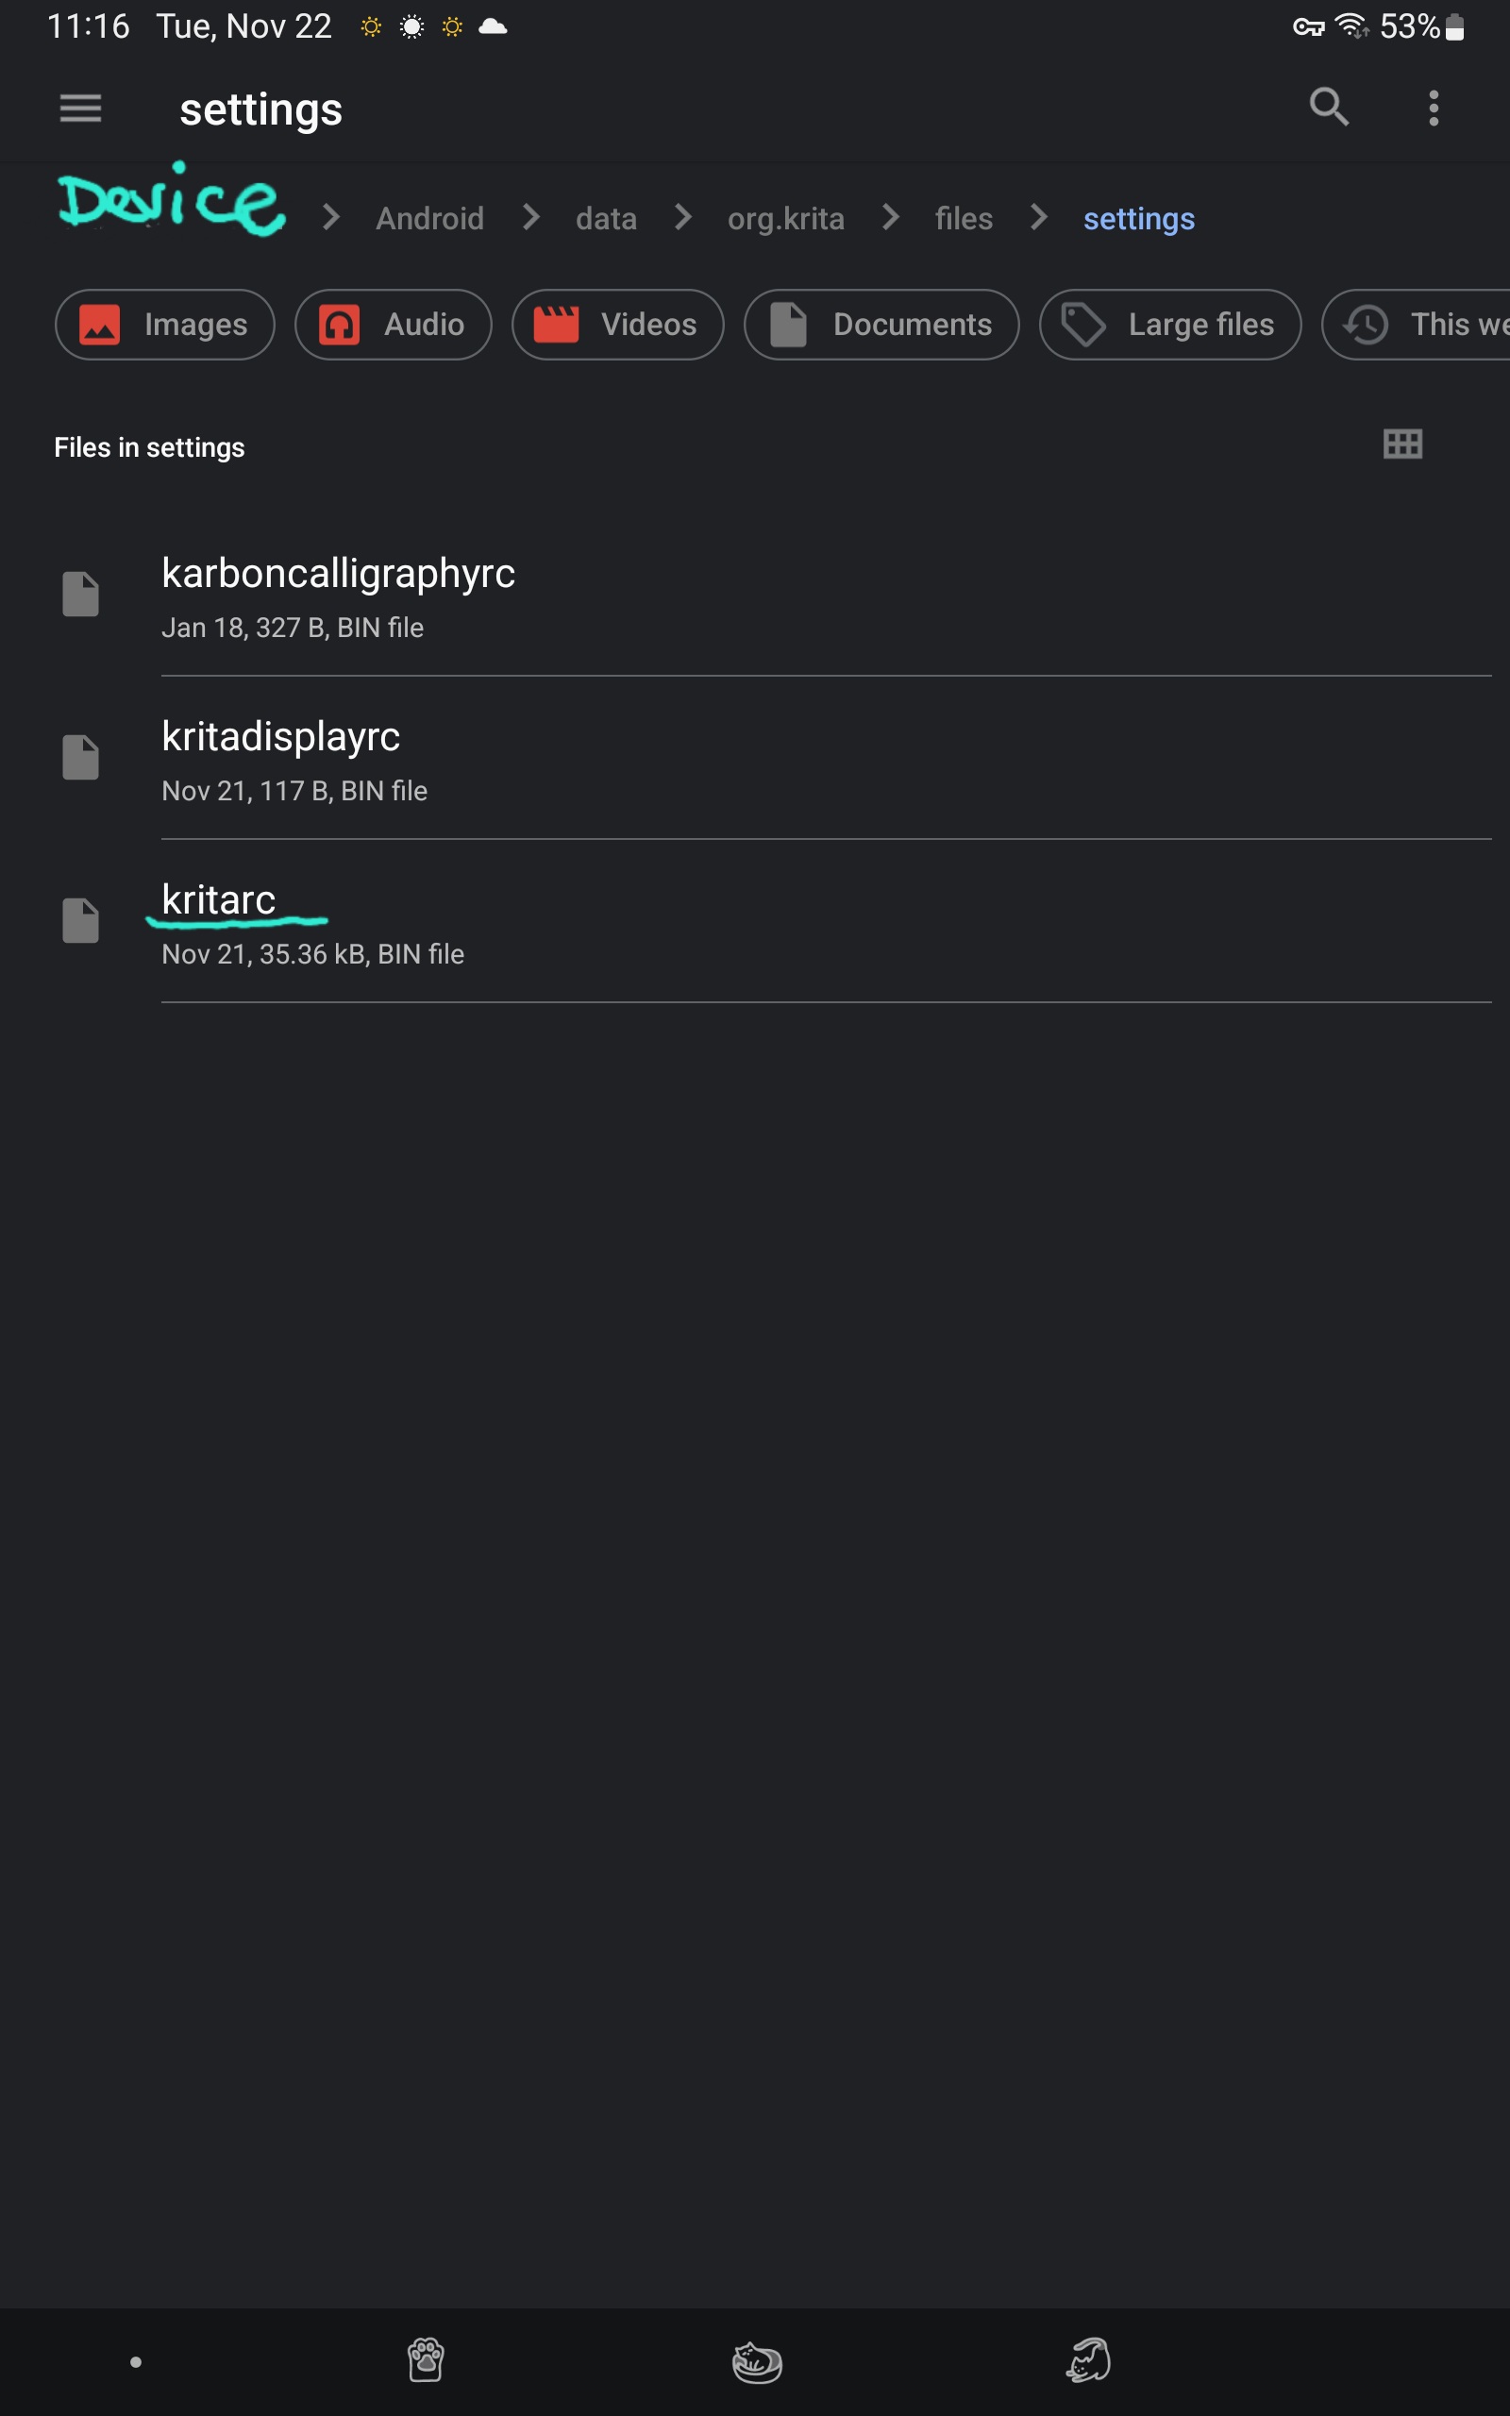This screenshot has height=2416, width=1510.
Task: Select the Documents filter chip
Action: coord(881,325)
